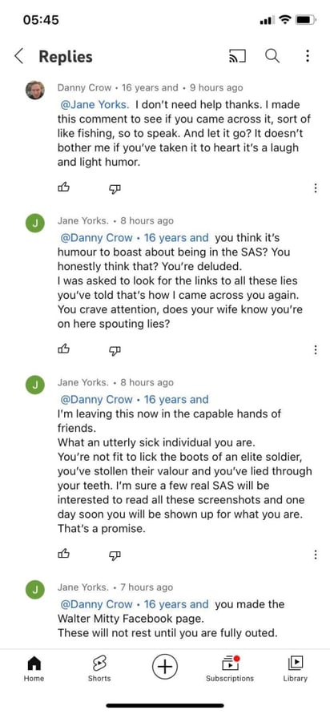This screenshot has width=330, height=714.
Task: Tap the search magnifier icon
Action: (x=272, y=56)
